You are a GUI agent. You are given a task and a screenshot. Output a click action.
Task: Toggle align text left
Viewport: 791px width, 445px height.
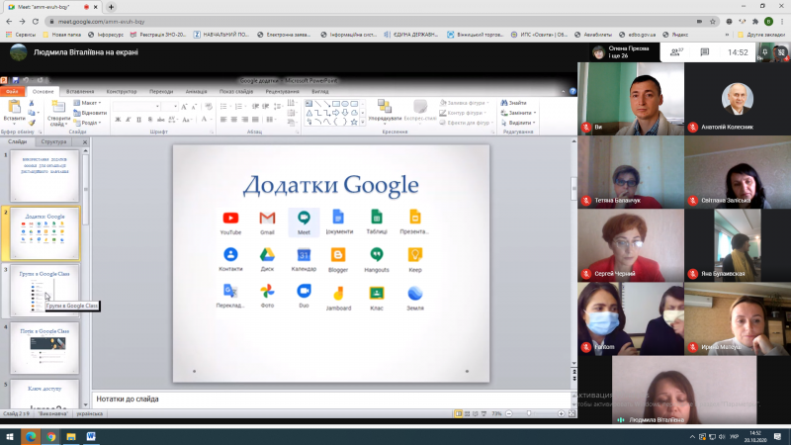pyautogui.click(x=223, y=120)
